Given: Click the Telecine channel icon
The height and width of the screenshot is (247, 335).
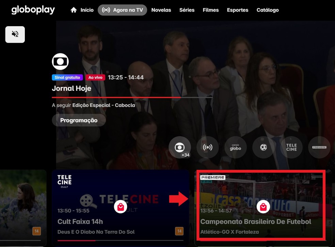Looking at the screenshot, I should (x=291, y=147).
